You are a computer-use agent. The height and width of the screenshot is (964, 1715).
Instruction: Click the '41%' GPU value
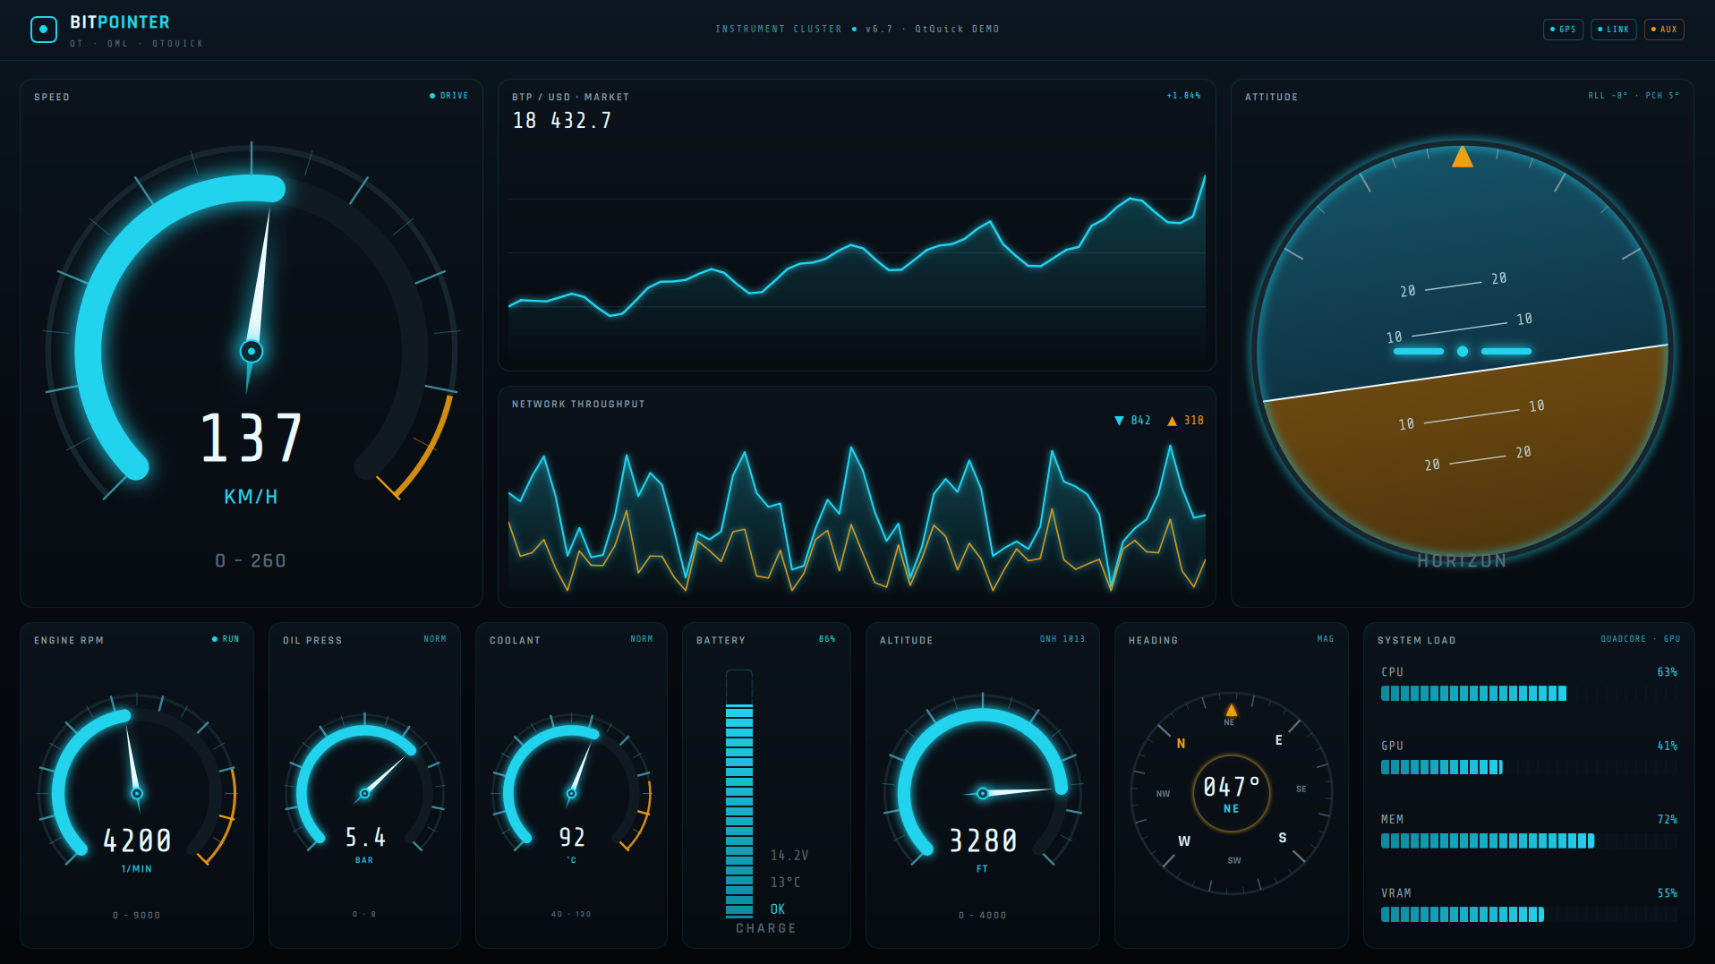1667,746
